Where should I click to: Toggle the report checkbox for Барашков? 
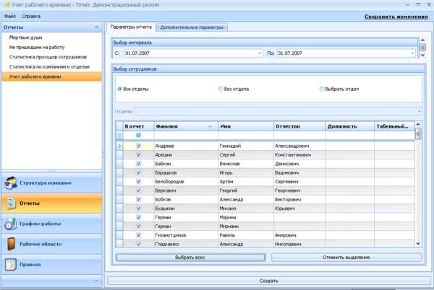point(139,172)
